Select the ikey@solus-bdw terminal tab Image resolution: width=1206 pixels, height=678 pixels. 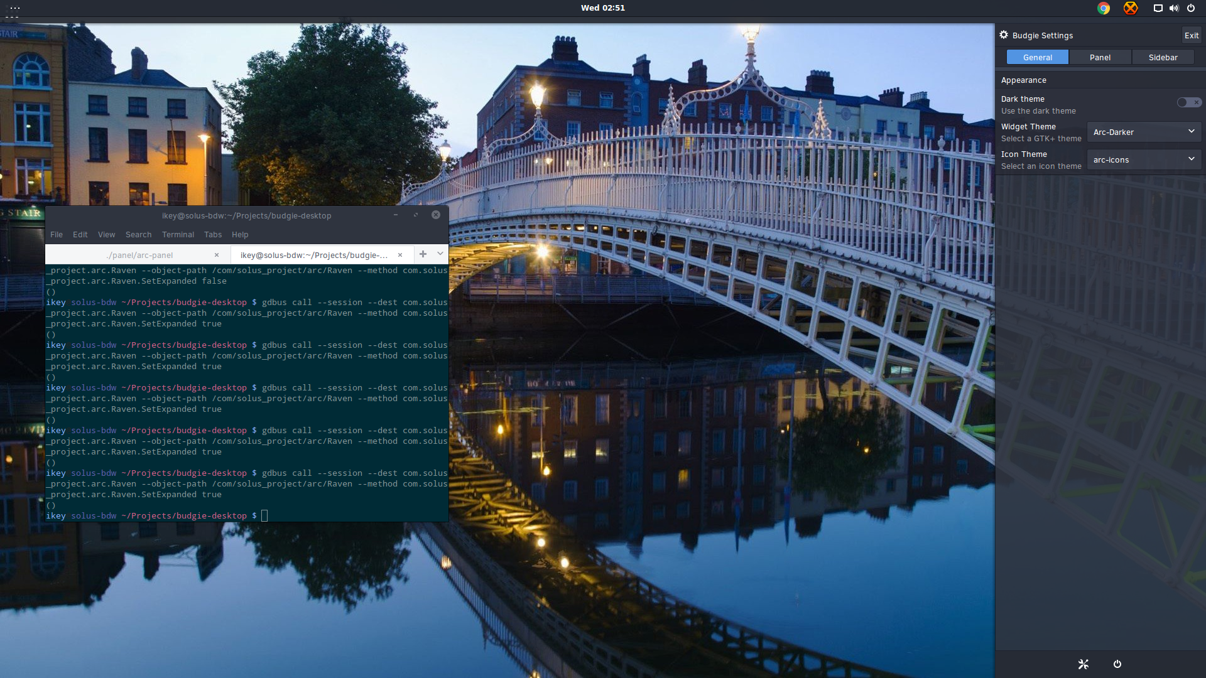pos(322,255)
